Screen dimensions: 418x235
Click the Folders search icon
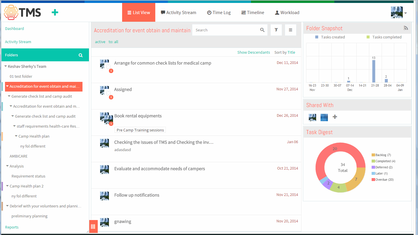(80, 55)
